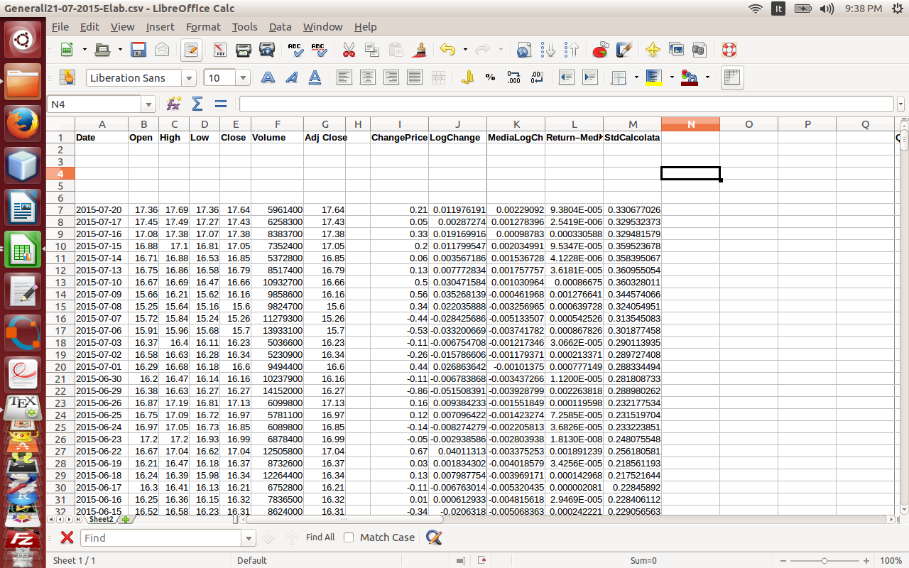Close the Find toolbar
This screenshot has height=568, width=909.
[x=67, y=537]
